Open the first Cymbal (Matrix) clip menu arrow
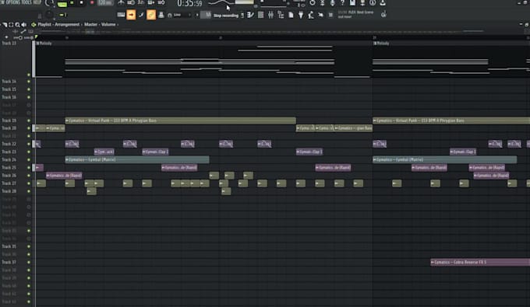 67,160
